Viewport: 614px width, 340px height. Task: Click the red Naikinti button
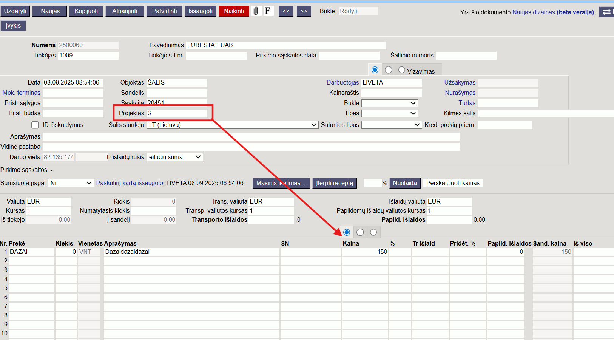(234, 11)
